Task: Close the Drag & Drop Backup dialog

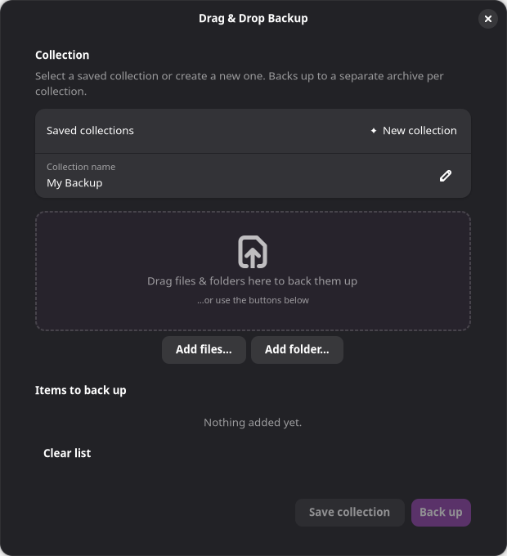Action: tap(488, 19)
